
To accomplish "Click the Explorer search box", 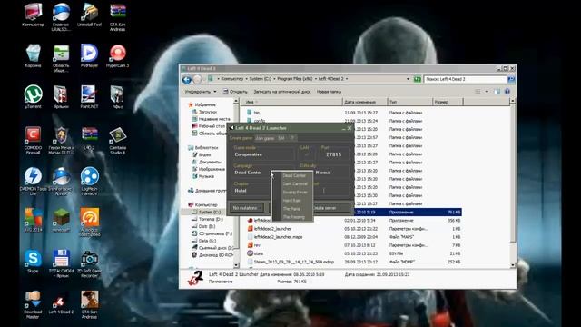I will click(x=465, y=79).
